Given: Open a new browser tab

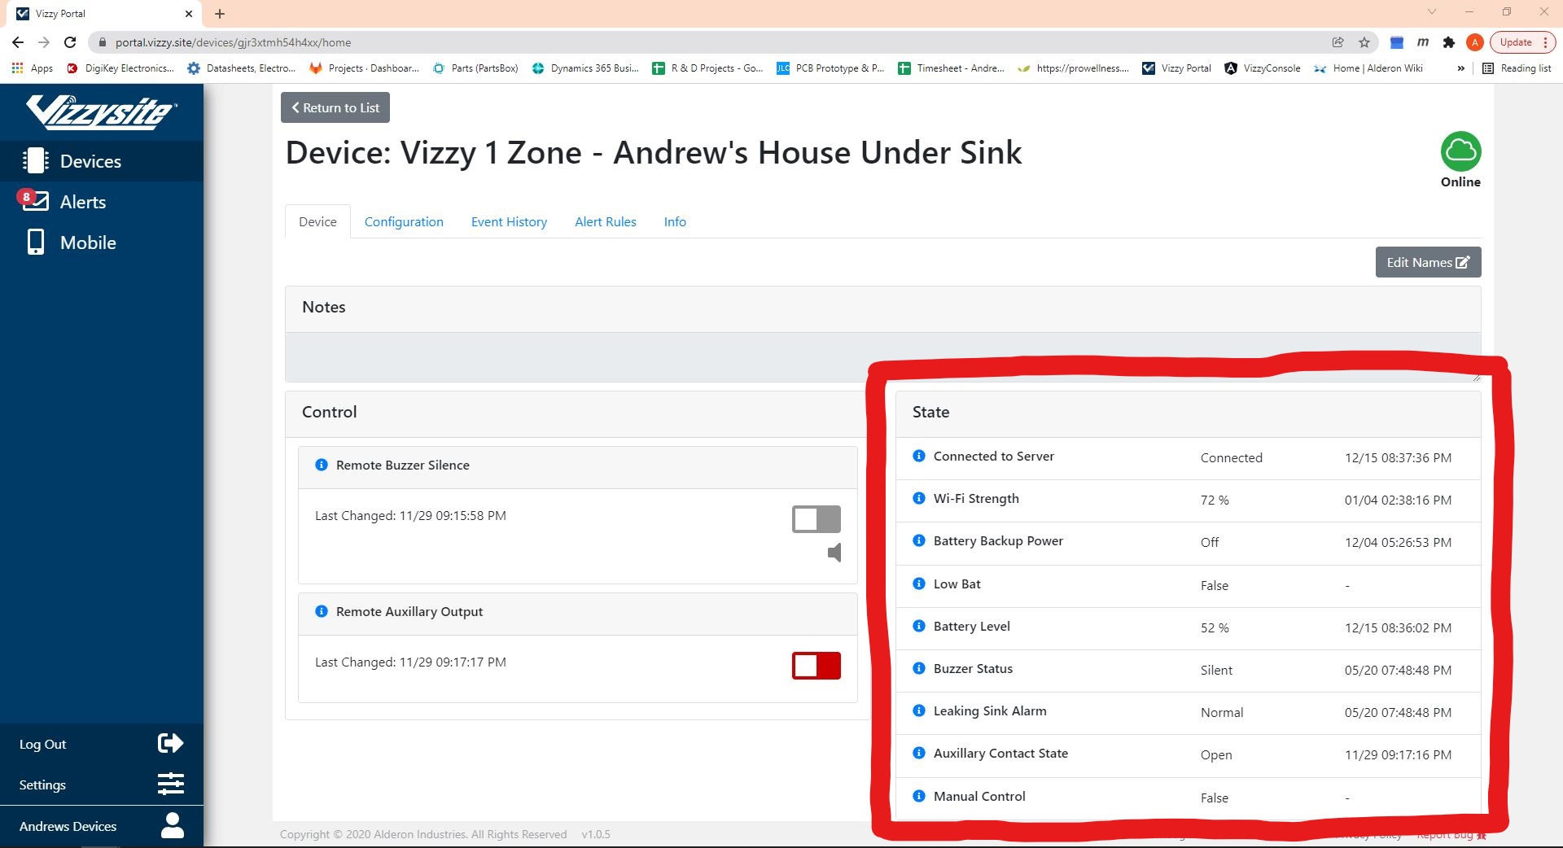Looking at the screenshot, I should 220,14.
